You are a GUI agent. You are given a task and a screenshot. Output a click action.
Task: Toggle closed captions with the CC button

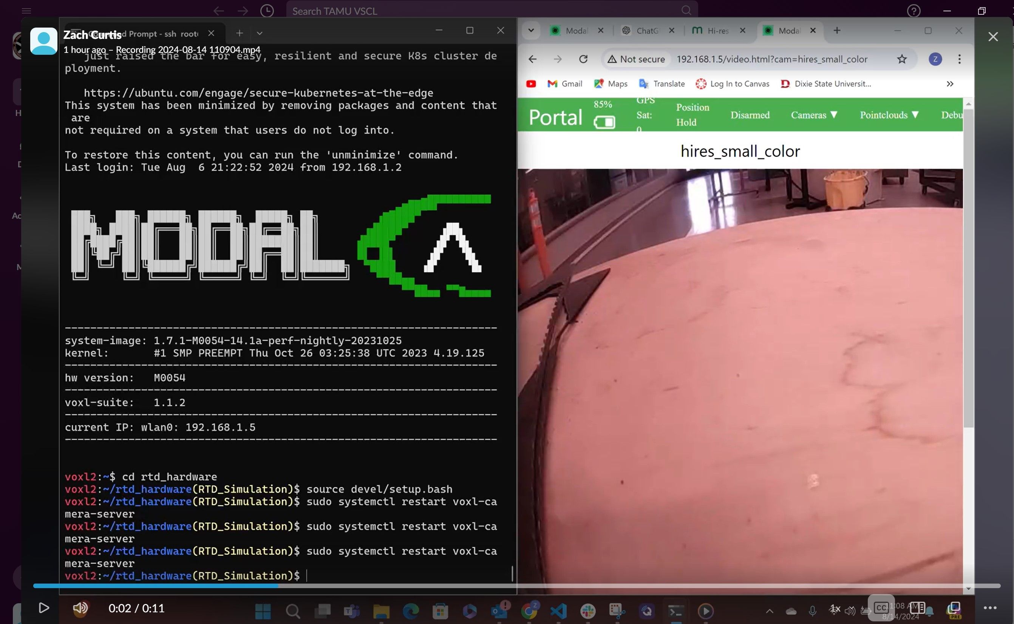(x=881, y=607)
